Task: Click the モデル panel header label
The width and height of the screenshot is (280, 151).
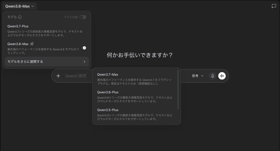Action: [x=12, y=17]
